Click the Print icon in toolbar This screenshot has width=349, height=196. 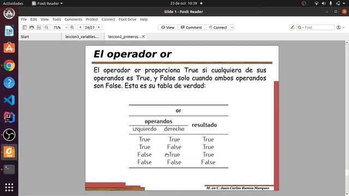pos(32,27)
